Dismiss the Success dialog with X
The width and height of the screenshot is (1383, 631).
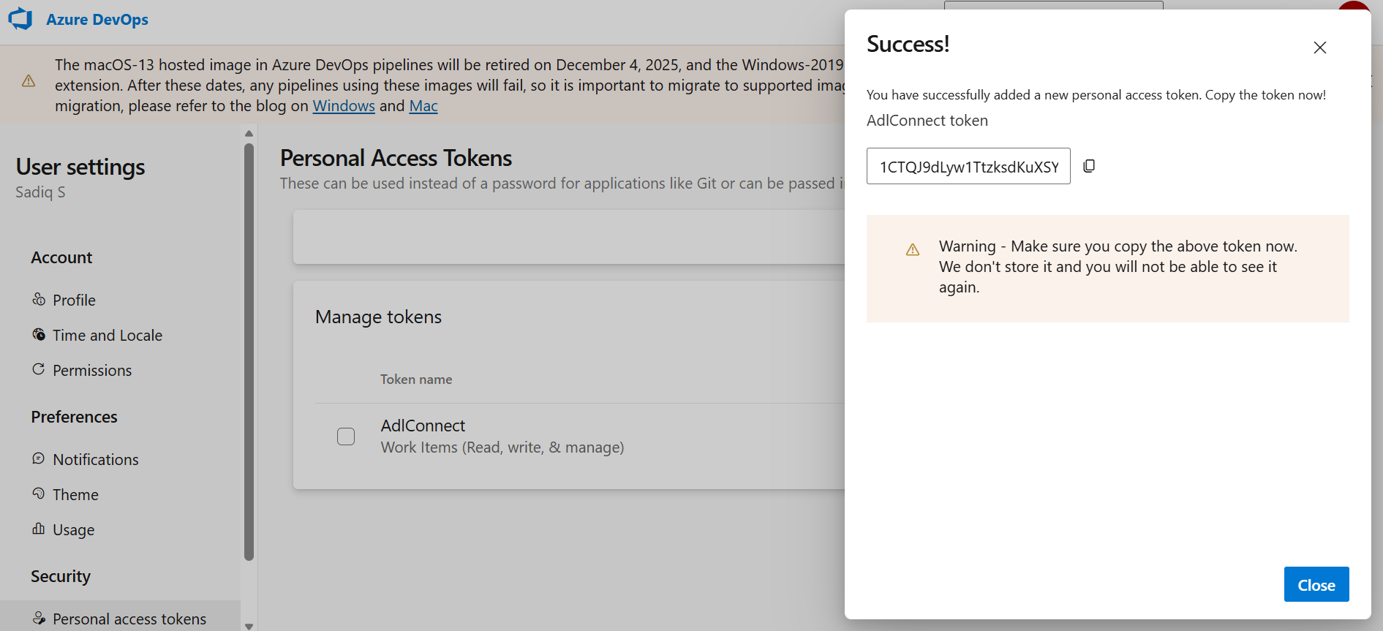[1319, 48]
